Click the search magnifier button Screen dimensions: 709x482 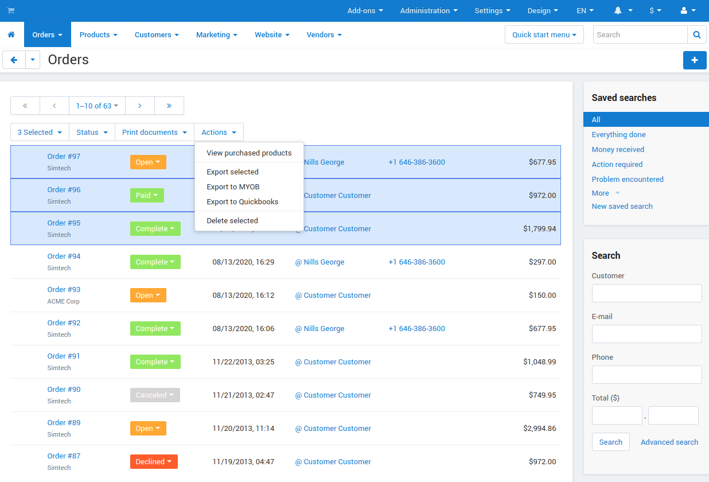pos(696,34)
